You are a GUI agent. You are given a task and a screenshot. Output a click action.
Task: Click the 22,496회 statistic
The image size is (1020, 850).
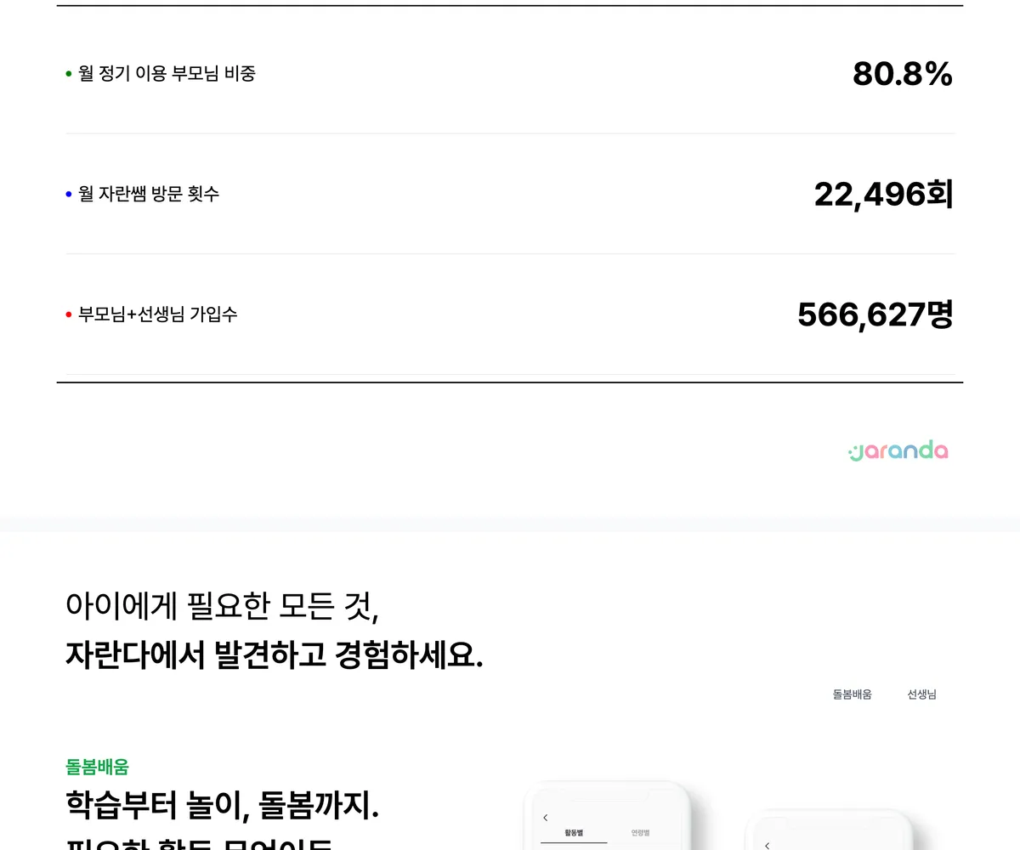tap(884, 195)
